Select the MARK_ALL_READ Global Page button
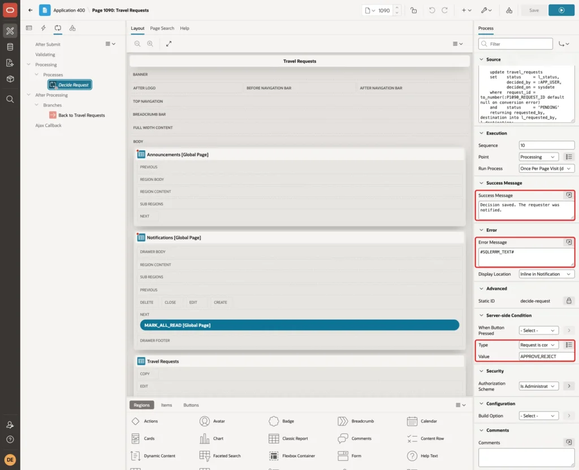579x470 pixels. [300, 325]
